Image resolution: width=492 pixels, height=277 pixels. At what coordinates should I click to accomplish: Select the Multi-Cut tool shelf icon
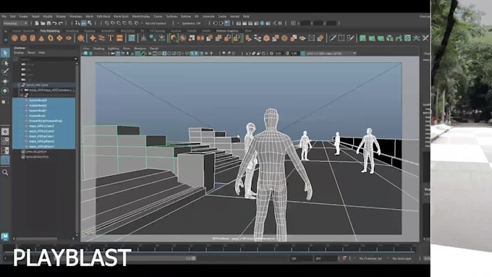tap(333, 38)
